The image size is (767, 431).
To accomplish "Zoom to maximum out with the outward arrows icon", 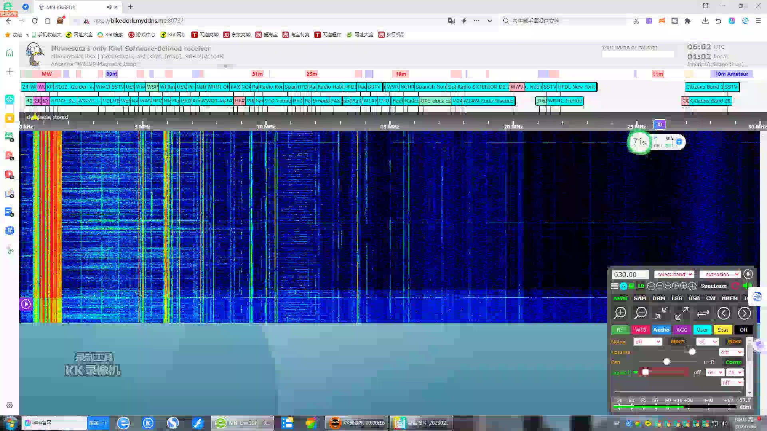I will 682,313.
